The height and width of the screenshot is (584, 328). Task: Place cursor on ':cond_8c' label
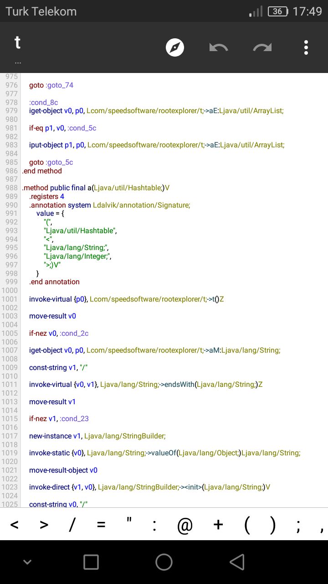pyautogui.click(x=44, y=102)
